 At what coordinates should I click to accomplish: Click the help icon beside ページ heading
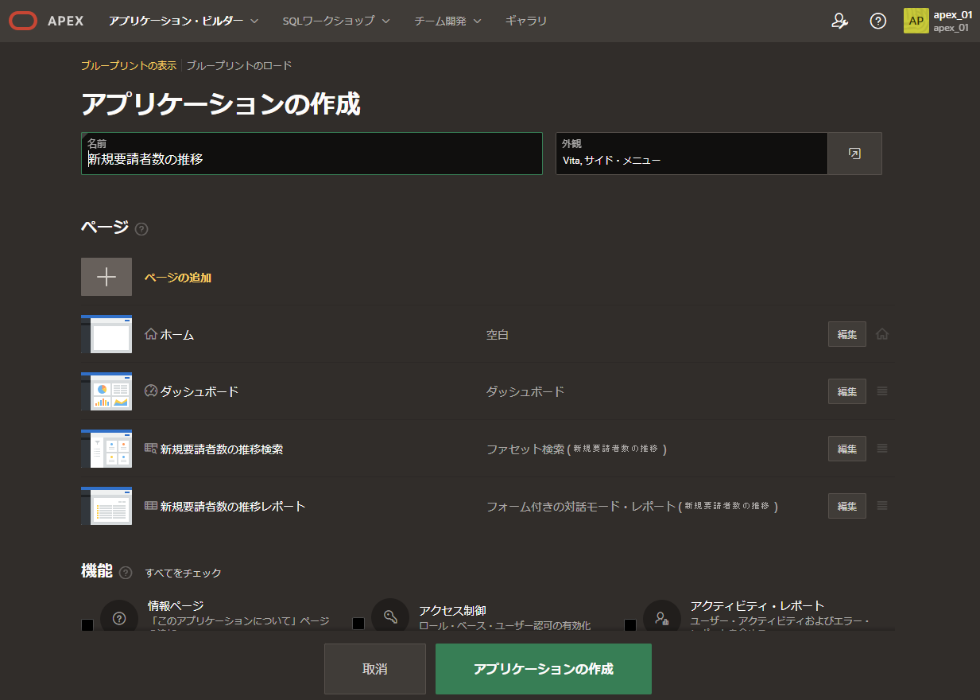click(141, 229)
